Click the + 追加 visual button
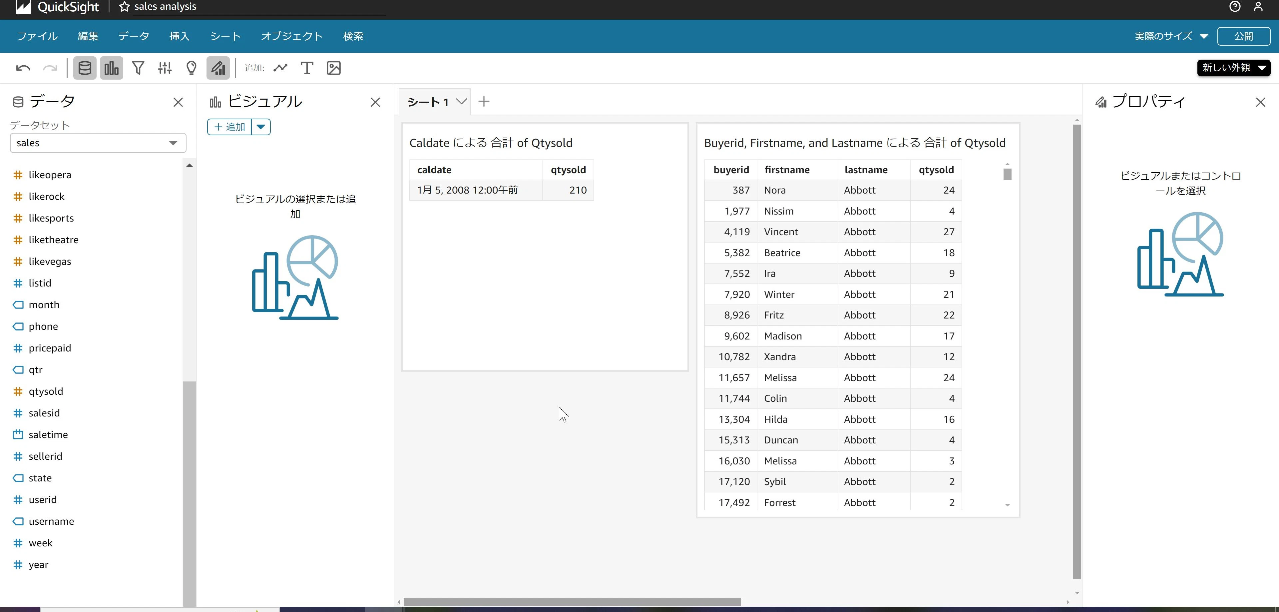Image resolution: width=1279 pixels, height=612 pixels. (x=229, y=127)
